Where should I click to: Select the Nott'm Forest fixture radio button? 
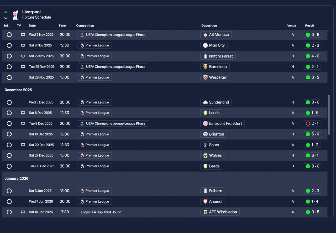tap(9, 56)
